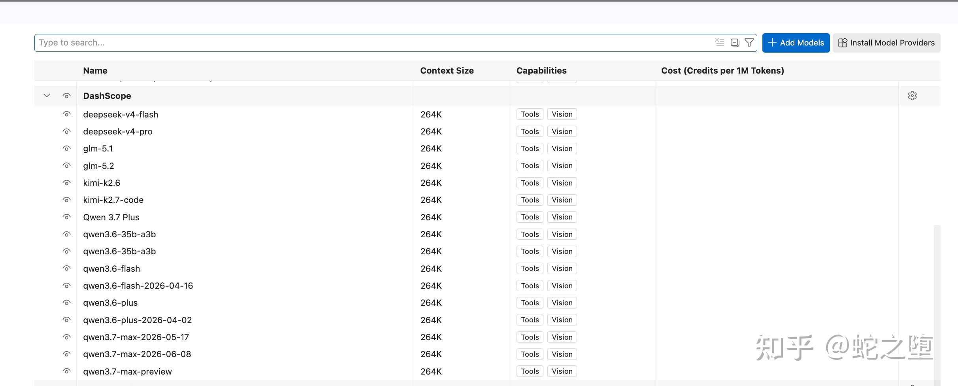Image resolution: width=958 pixels, height=386 pixels.
Task: Toggle eye icon for glm-5.1
Action: coord(66,149)
